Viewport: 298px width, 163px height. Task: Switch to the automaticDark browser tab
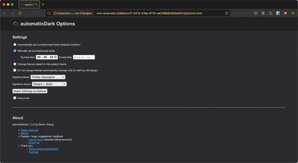point(29,4)
